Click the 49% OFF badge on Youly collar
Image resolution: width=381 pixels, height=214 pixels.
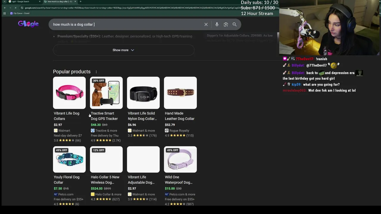(61, 150)
